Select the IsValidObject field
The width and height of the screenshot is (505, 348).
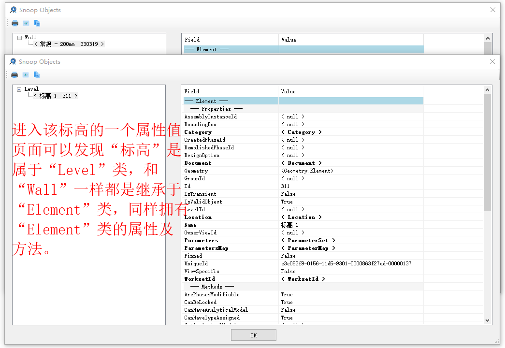click(x=203, y=202)
